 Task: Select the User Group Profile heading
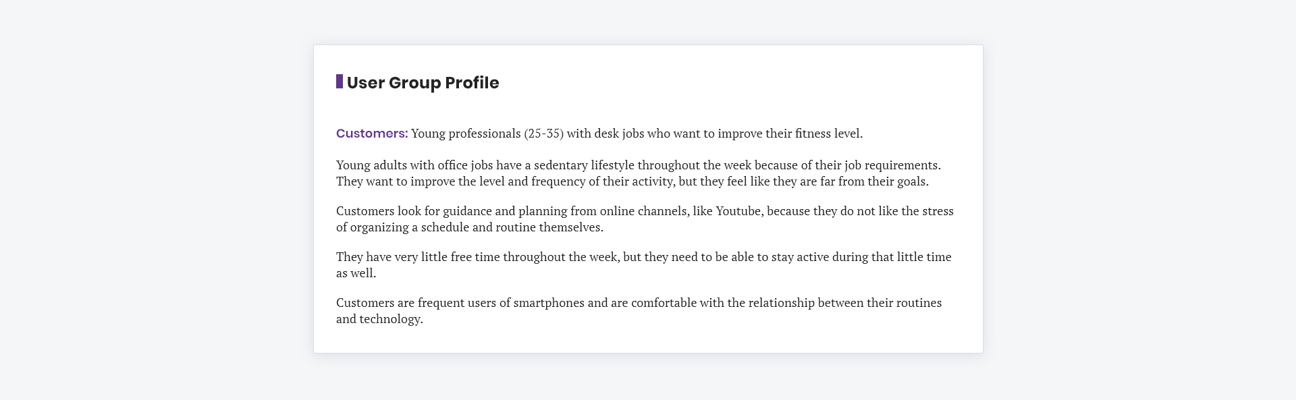click(x=423, y=82)
